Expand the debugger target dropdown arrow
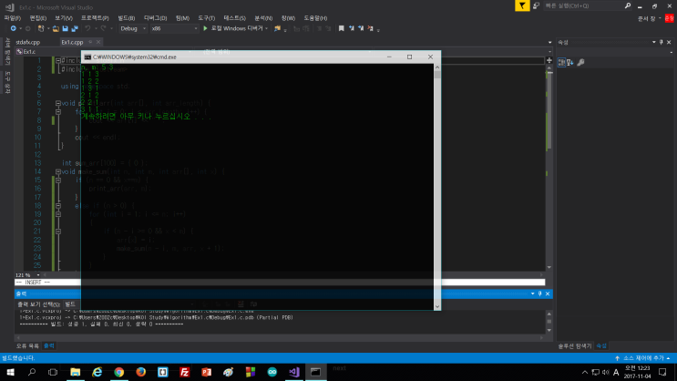Image resolution: width=677 pixels, height=381 pixels. coord(266,28)
